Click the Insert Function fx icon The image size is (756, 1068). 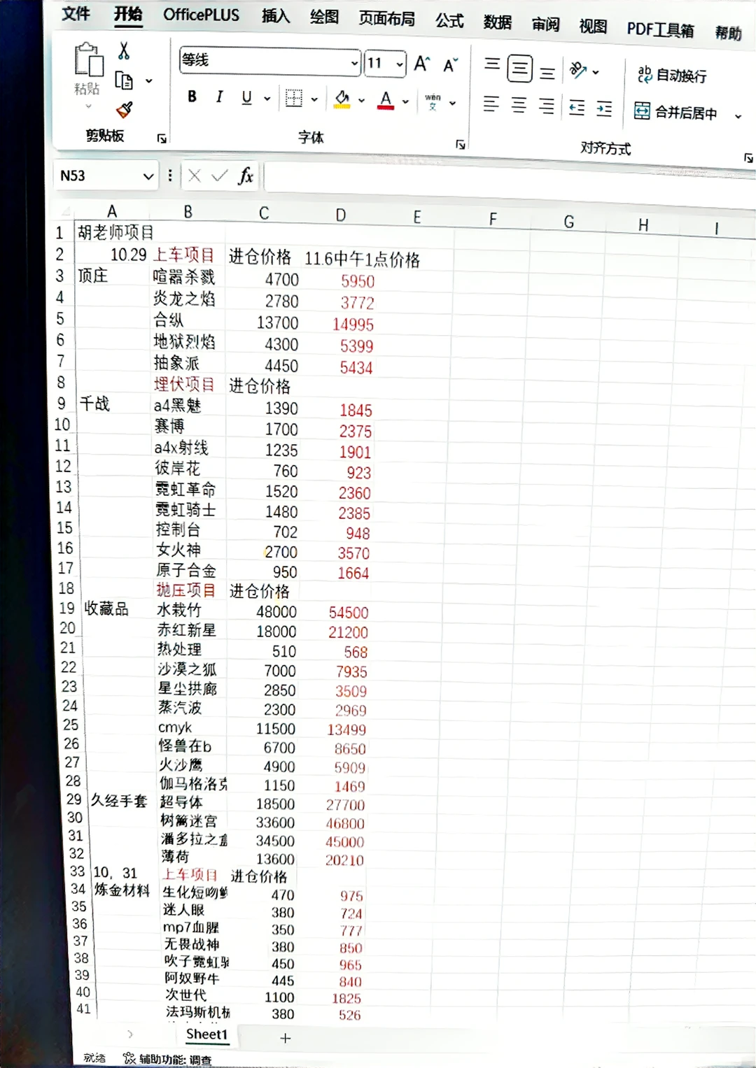(x=246, y=176)
